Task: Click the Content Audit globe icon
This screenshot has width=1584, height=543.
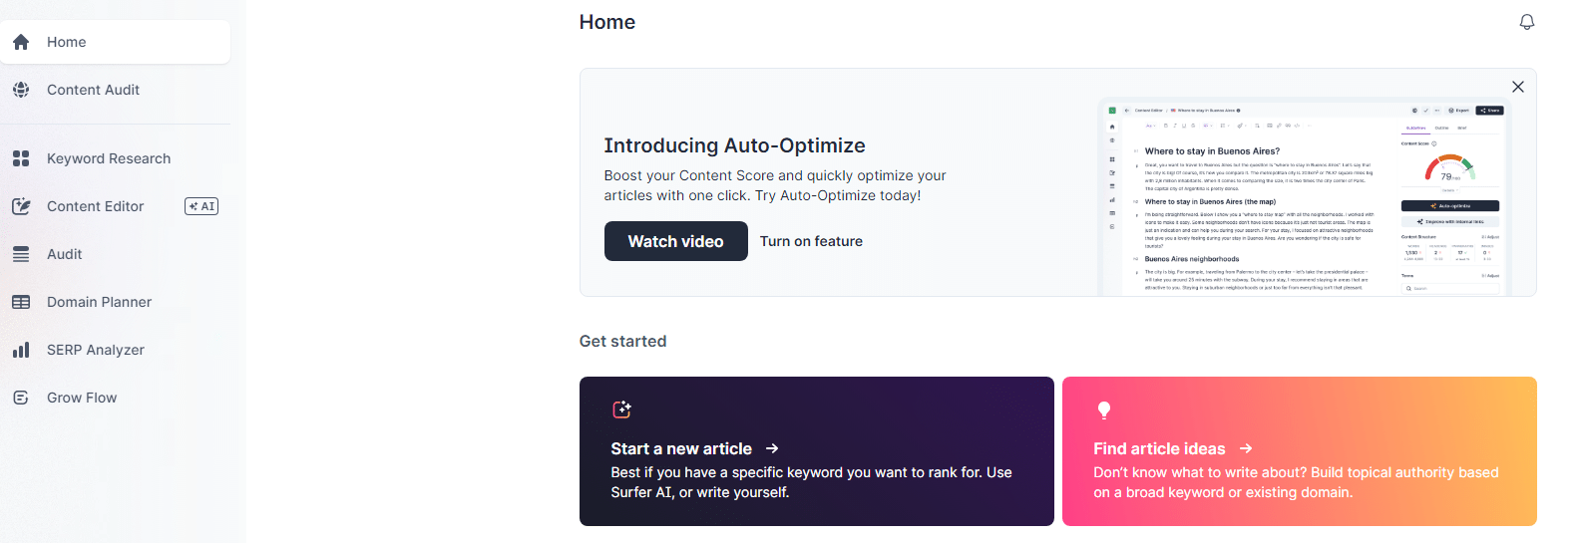Action: point(21,90)
